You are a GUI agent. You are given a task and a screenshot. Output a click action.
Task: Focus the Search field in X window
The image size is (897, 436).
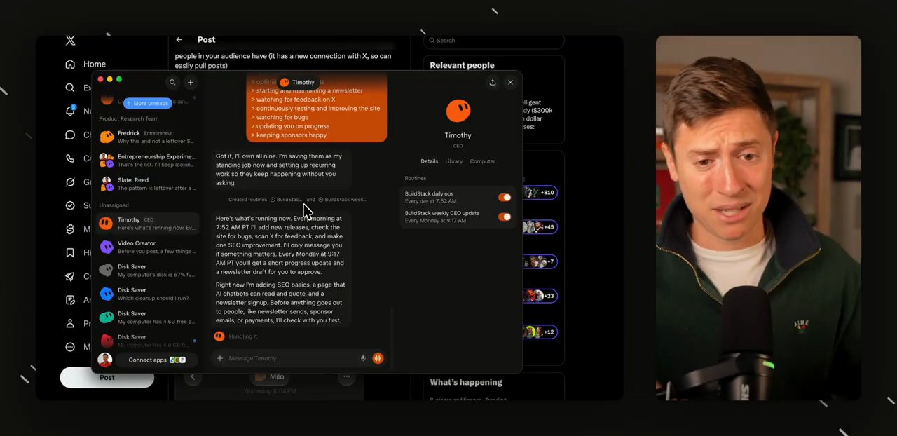493,41
